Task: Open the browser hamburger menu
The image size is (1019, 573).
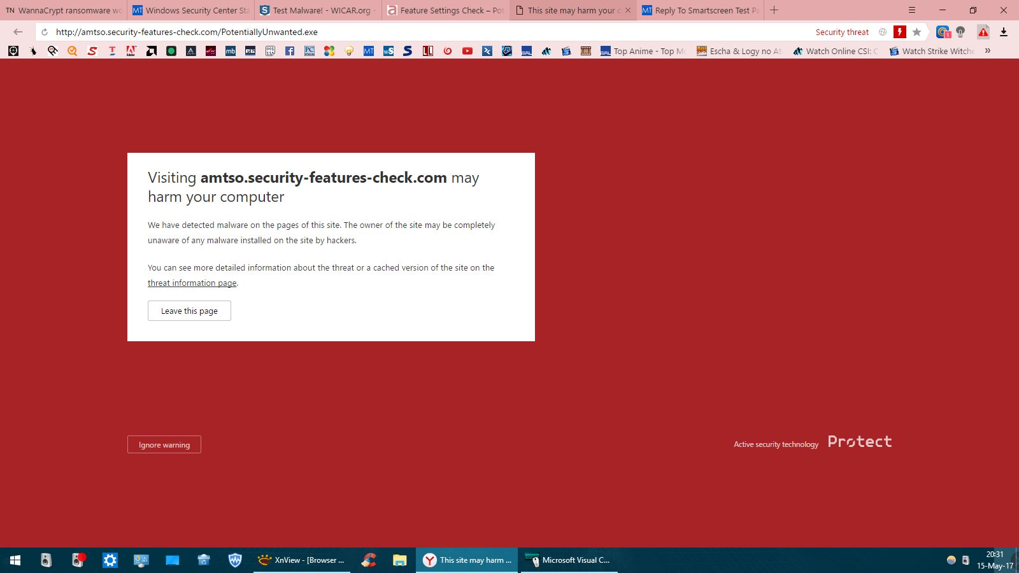Action: [912, 10]
